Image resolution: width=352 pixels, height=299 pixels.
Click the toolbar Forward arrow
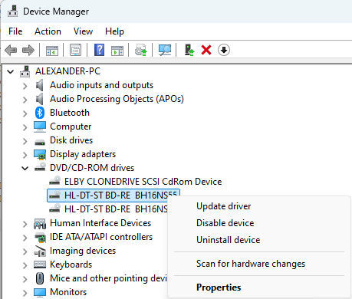tap(28, 50)
